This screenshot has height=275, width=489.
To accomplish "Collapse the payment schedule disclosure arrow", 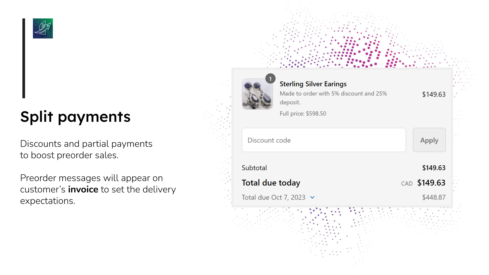I will [312, 197].
